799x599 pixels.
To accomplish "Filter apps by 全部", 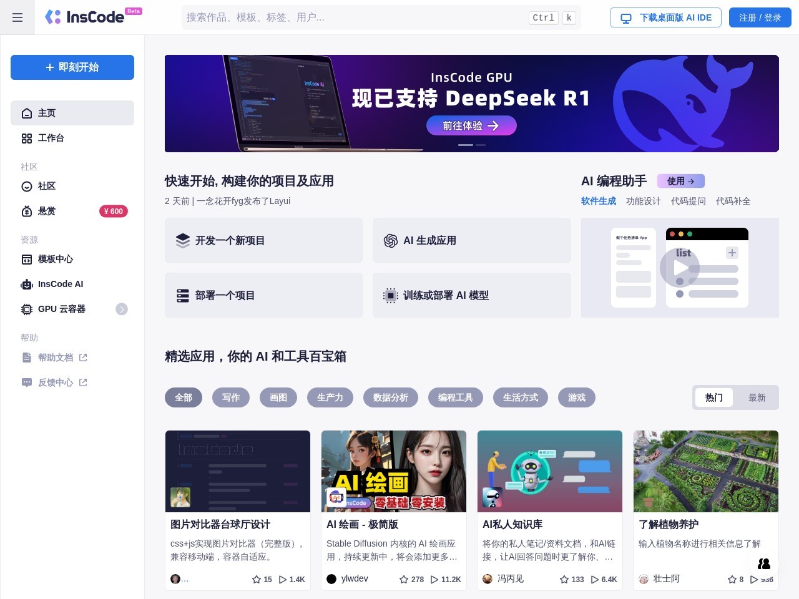I will 184,397.
